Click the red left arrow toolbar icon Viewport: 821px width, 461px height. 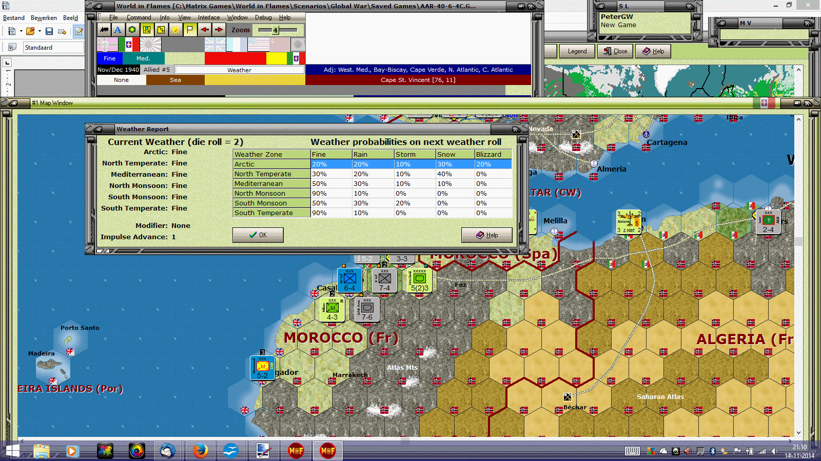[205, 30]
